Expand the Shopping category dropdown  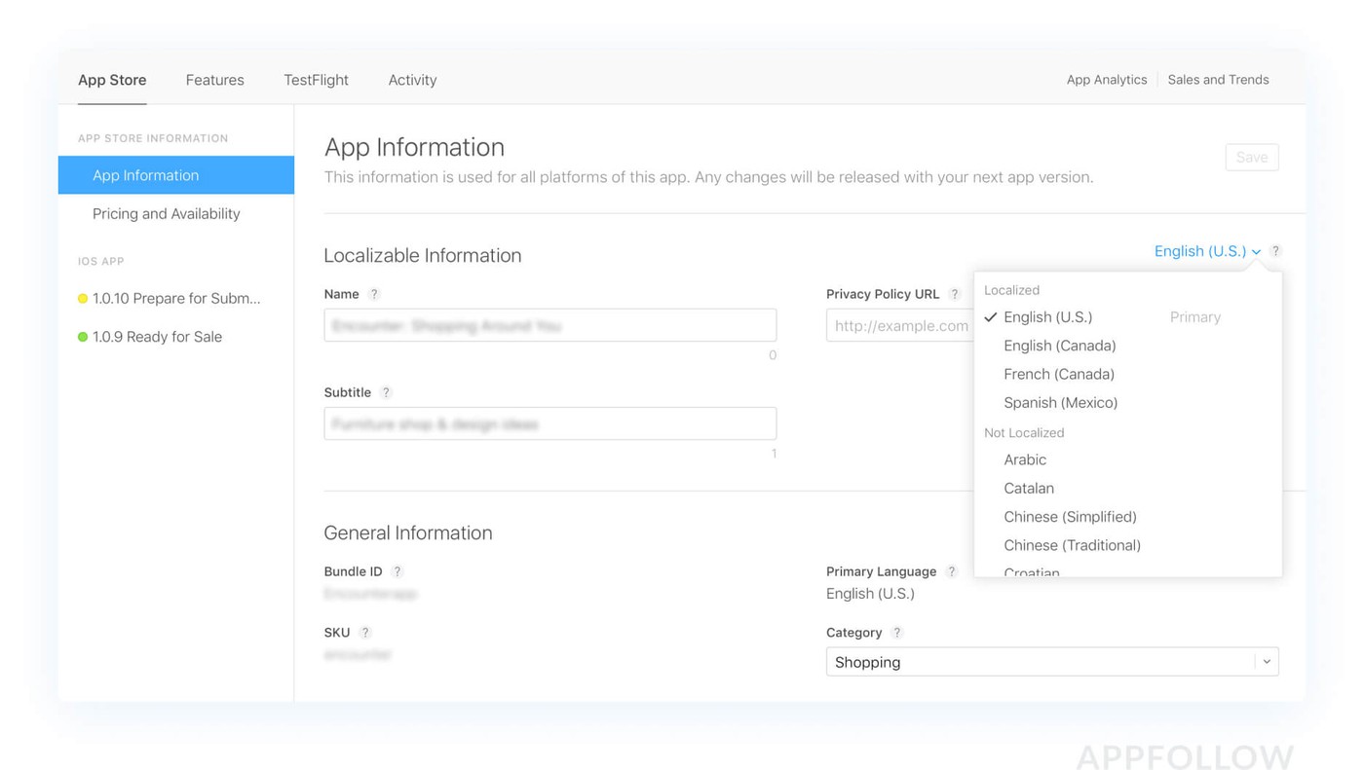[x=1266, y=662]
